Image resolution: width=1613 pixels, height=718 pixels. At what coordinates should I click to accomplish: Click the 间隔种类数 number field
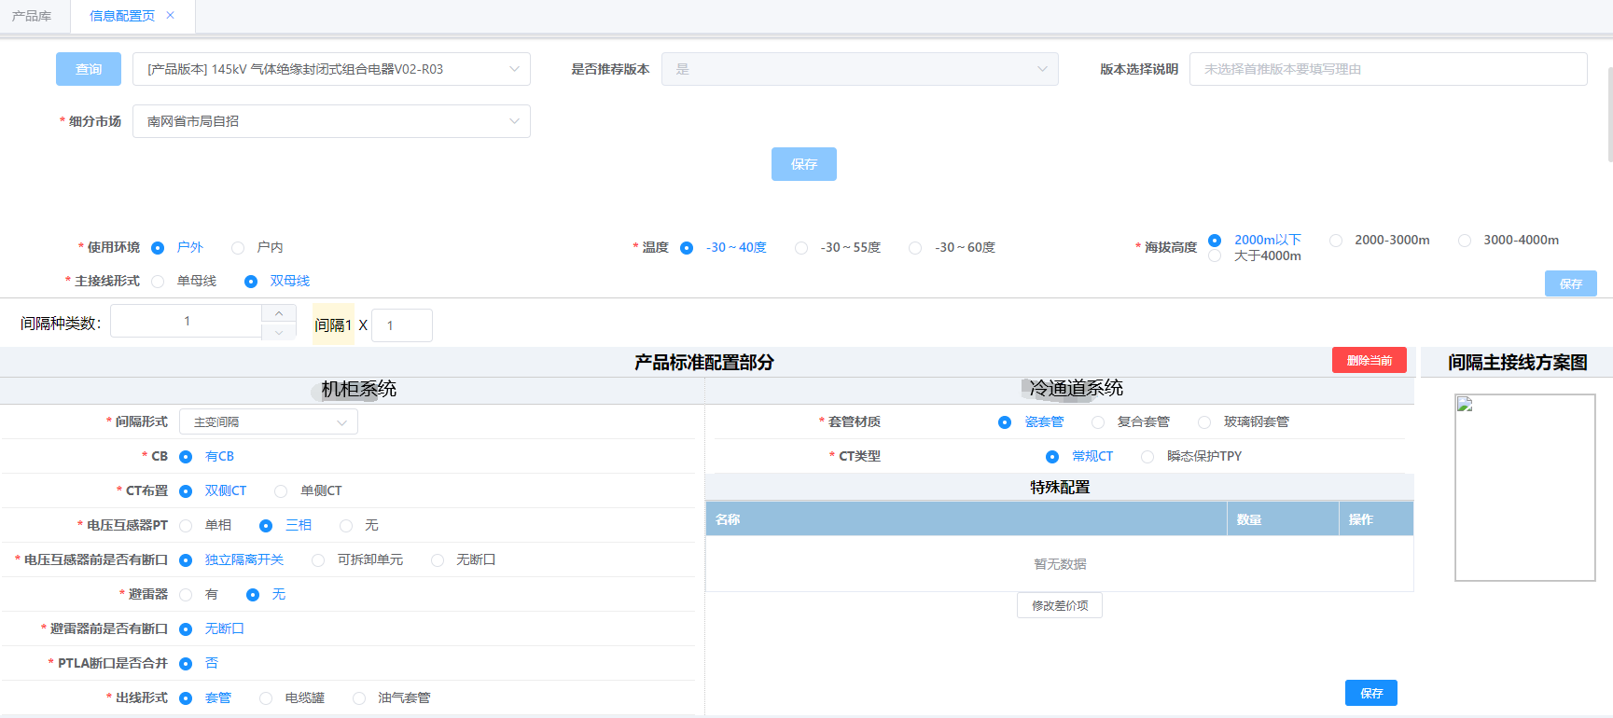(x=187, y=322)
